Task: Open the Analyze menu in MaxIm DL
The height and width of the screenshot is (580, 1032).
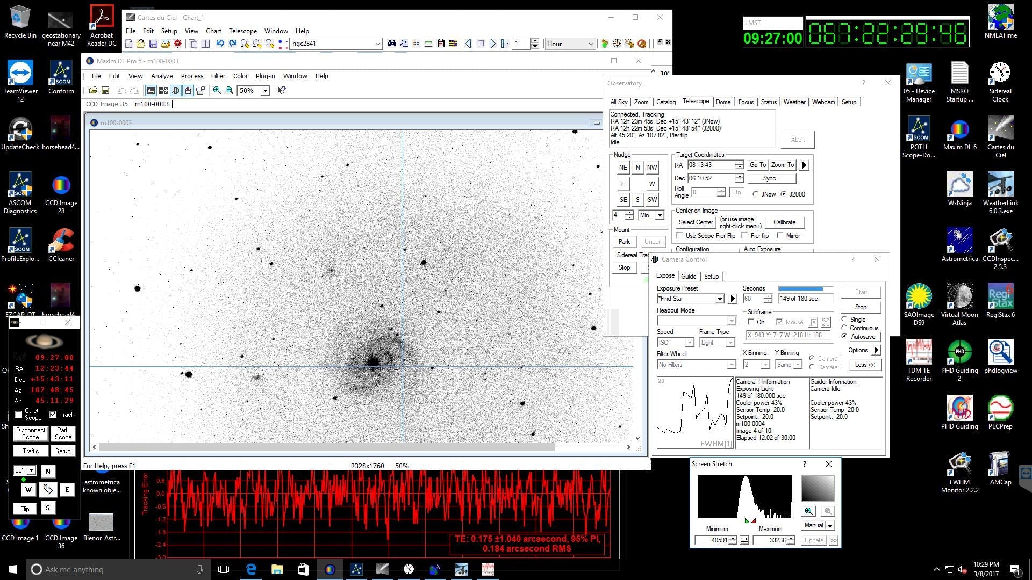Action: [x=161, y=76]
